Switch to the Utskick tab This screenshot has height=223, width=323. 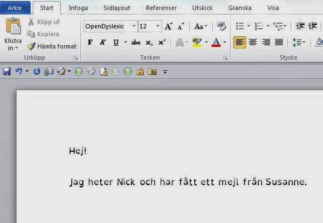tap(202, 8)
